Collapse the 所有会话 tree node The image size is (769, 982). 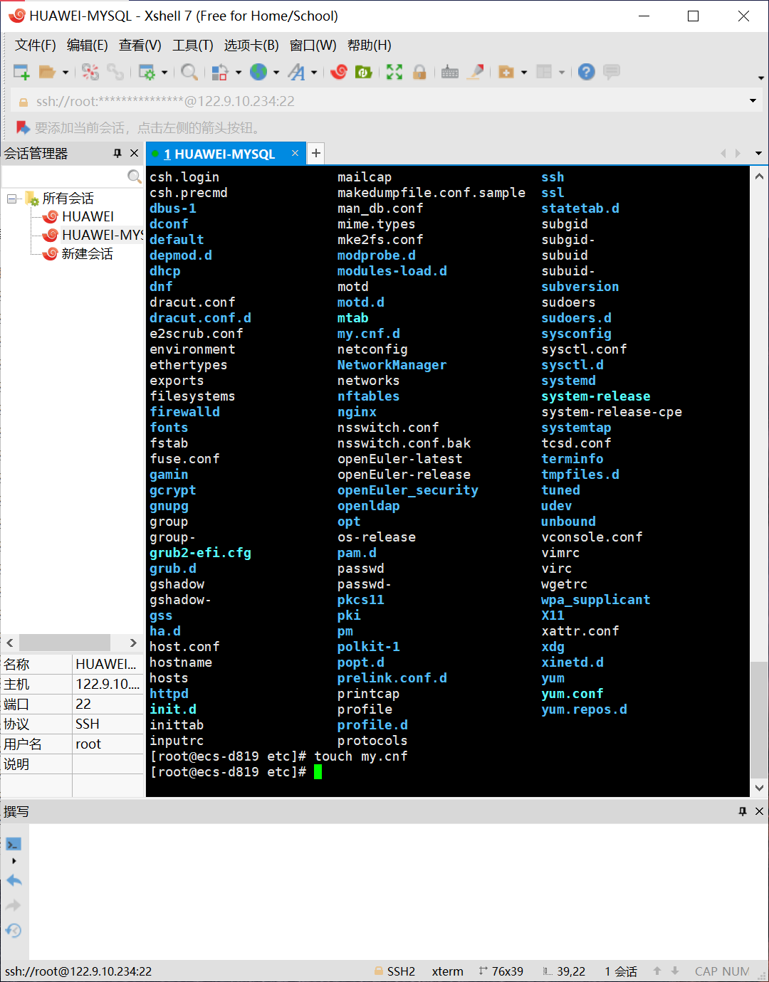coord(11,199)
